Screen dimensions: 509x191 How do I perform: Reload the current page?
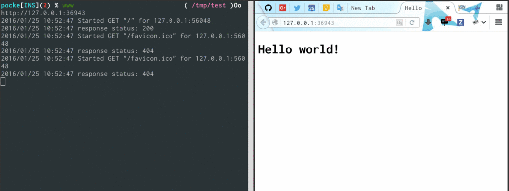[x=412, y=23]
